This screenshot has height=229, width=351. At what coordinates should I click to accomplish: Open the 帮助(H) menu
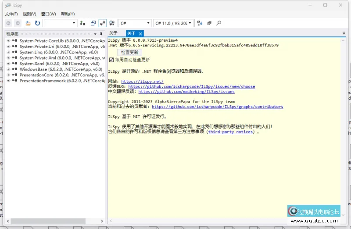(68, 14)
